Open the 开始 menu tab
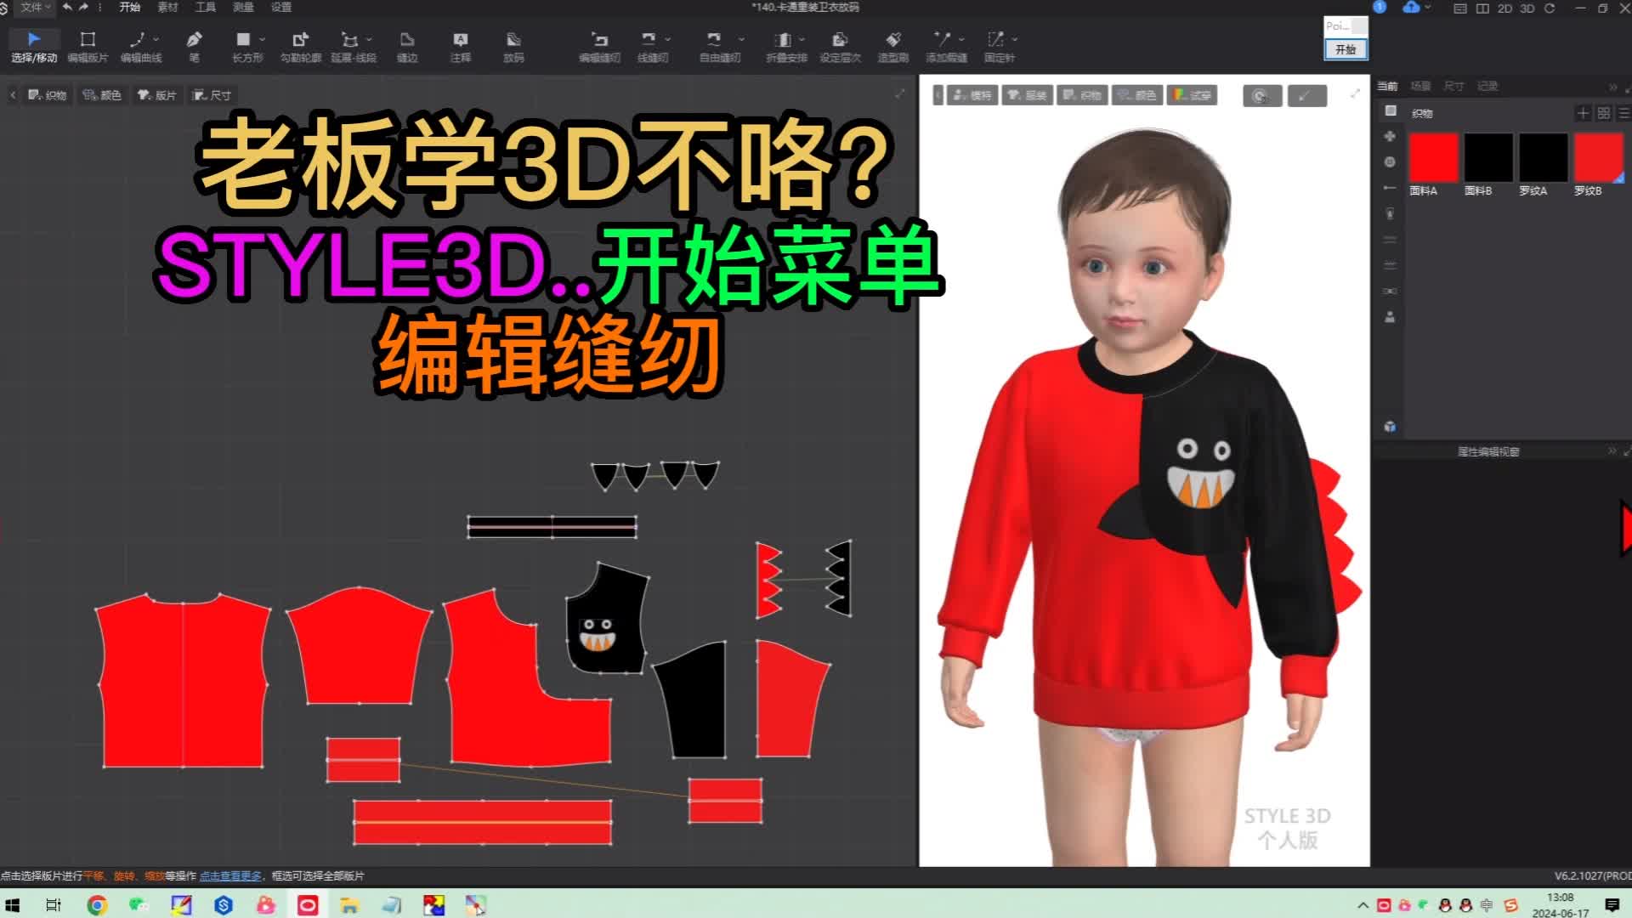 129,7
